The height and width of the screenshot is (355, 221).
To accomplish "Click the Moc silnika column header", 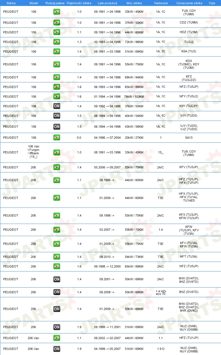I will point(134,3).
